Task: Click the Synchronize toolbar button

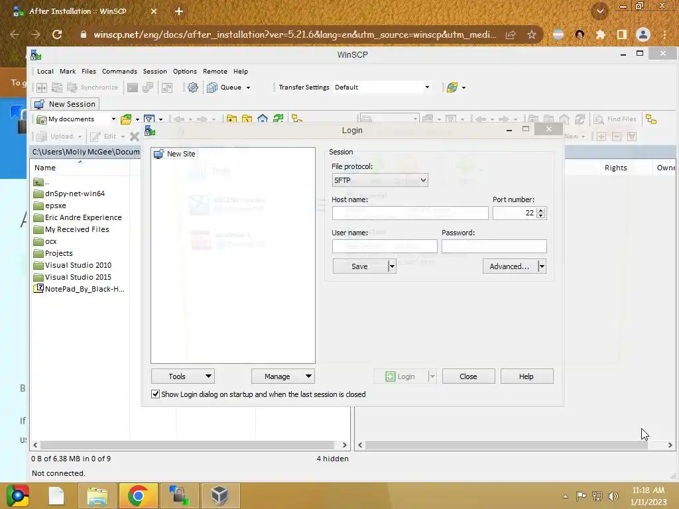Action: tap(93, 87)
